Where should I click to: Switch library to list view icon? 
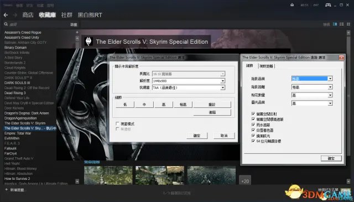pos(342,24)
